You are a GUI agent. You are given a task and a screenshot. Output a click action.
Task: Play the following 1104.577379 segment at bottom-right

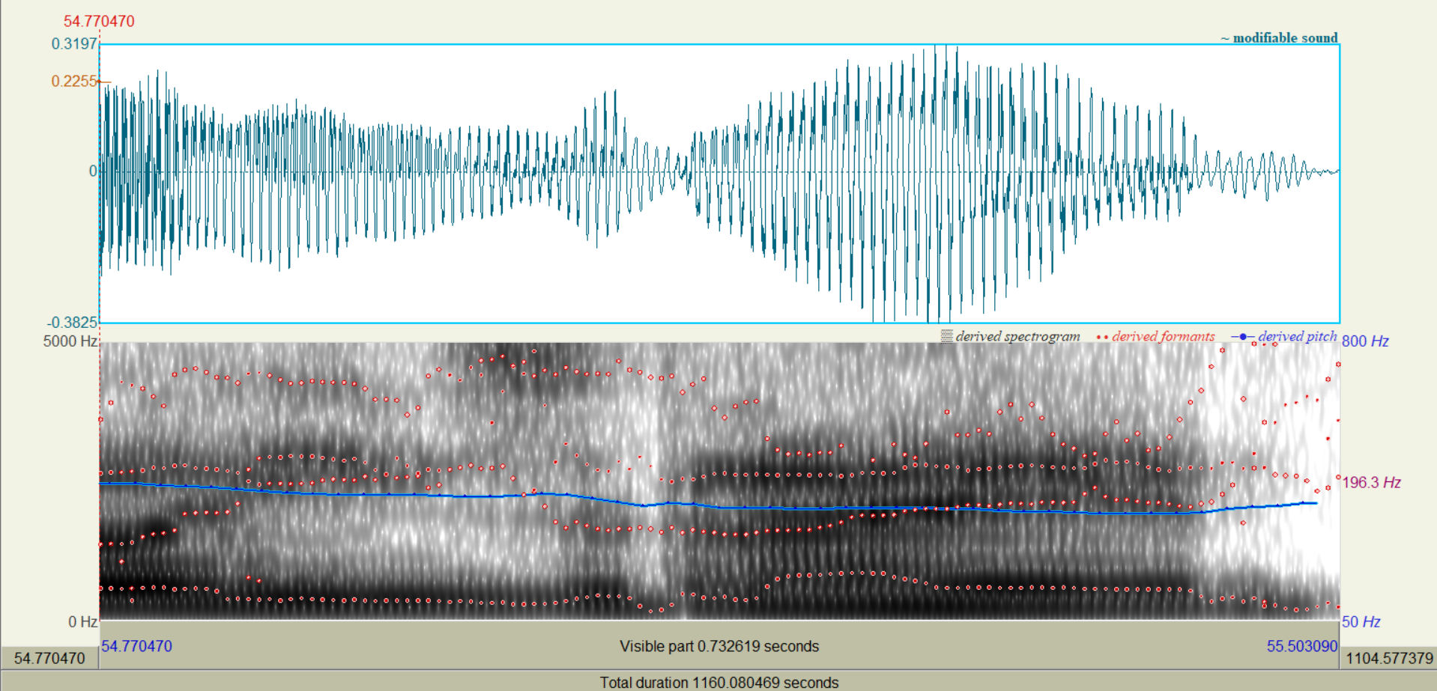(1389, 658)
